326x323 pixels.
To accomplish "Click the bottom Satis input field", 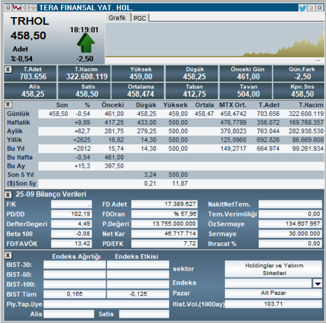I will (x=144, y=314).
